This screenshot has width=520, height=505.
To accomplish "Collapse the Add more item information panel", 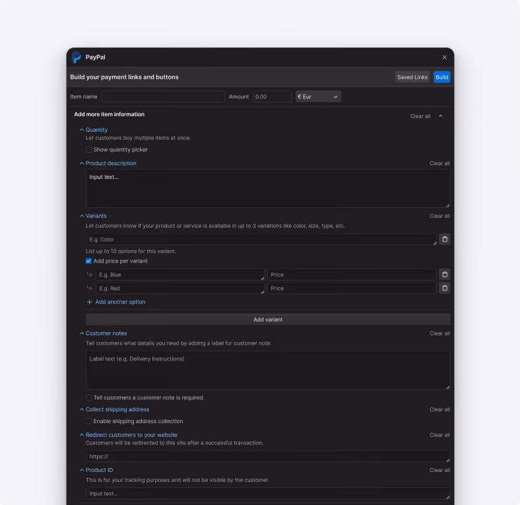I will (x=440, y=116).
